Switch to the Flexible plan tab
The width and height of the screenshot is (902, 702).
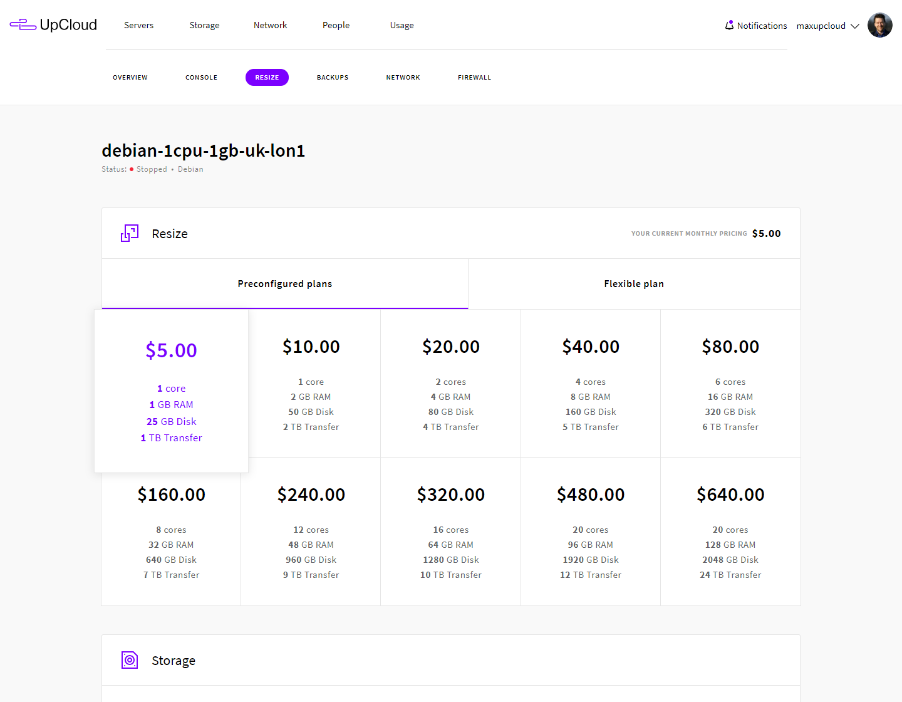tap(633, 284)
